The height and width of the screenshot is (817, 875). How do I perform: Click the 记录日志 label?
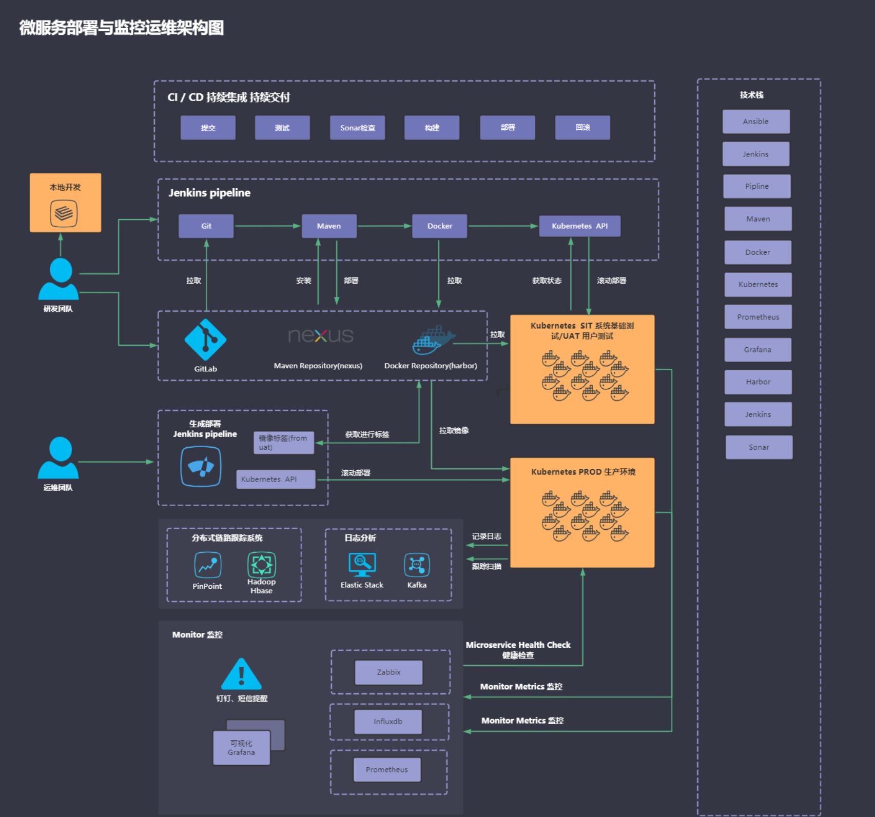coord(487,536)
